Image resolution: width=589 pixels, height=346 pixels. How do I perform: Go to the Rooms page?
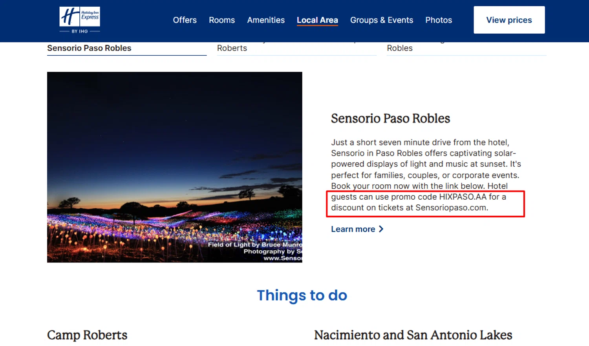tap(222, 20)
